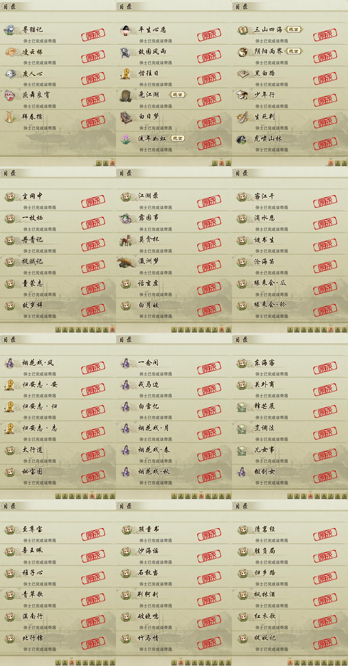Click the pink flower icon for 流年如虹
Image resolution: width=348 pixels, height=666 pixels.
pos(126,139)
